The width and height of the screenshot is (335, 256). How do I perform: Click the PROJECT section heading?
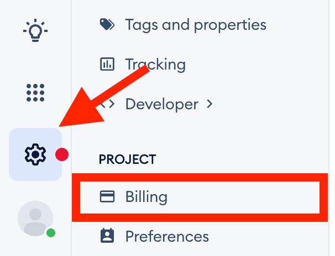127,159
